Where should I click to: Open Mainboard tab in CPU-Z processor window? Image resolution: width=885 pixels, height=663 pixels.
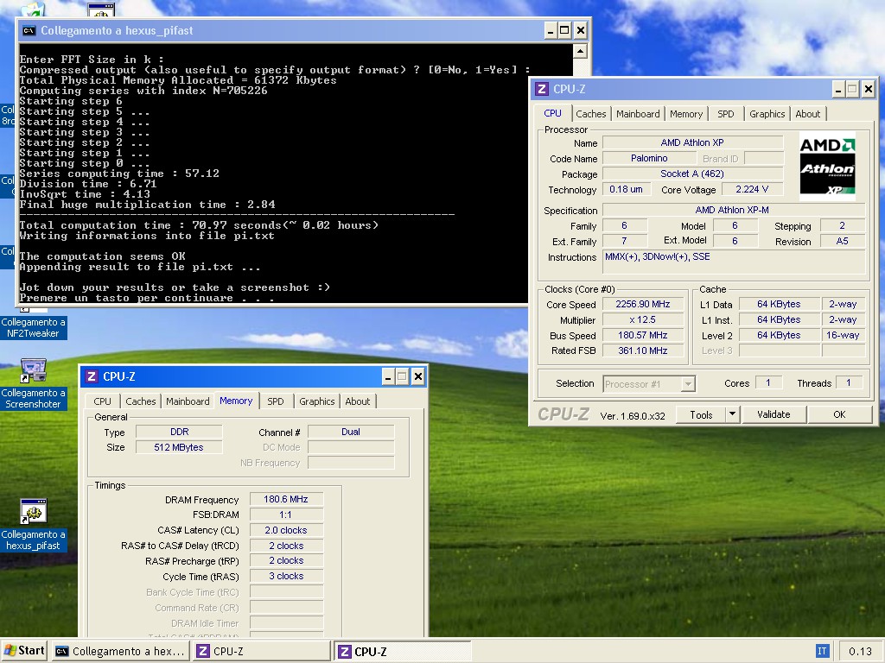(638, 114)
